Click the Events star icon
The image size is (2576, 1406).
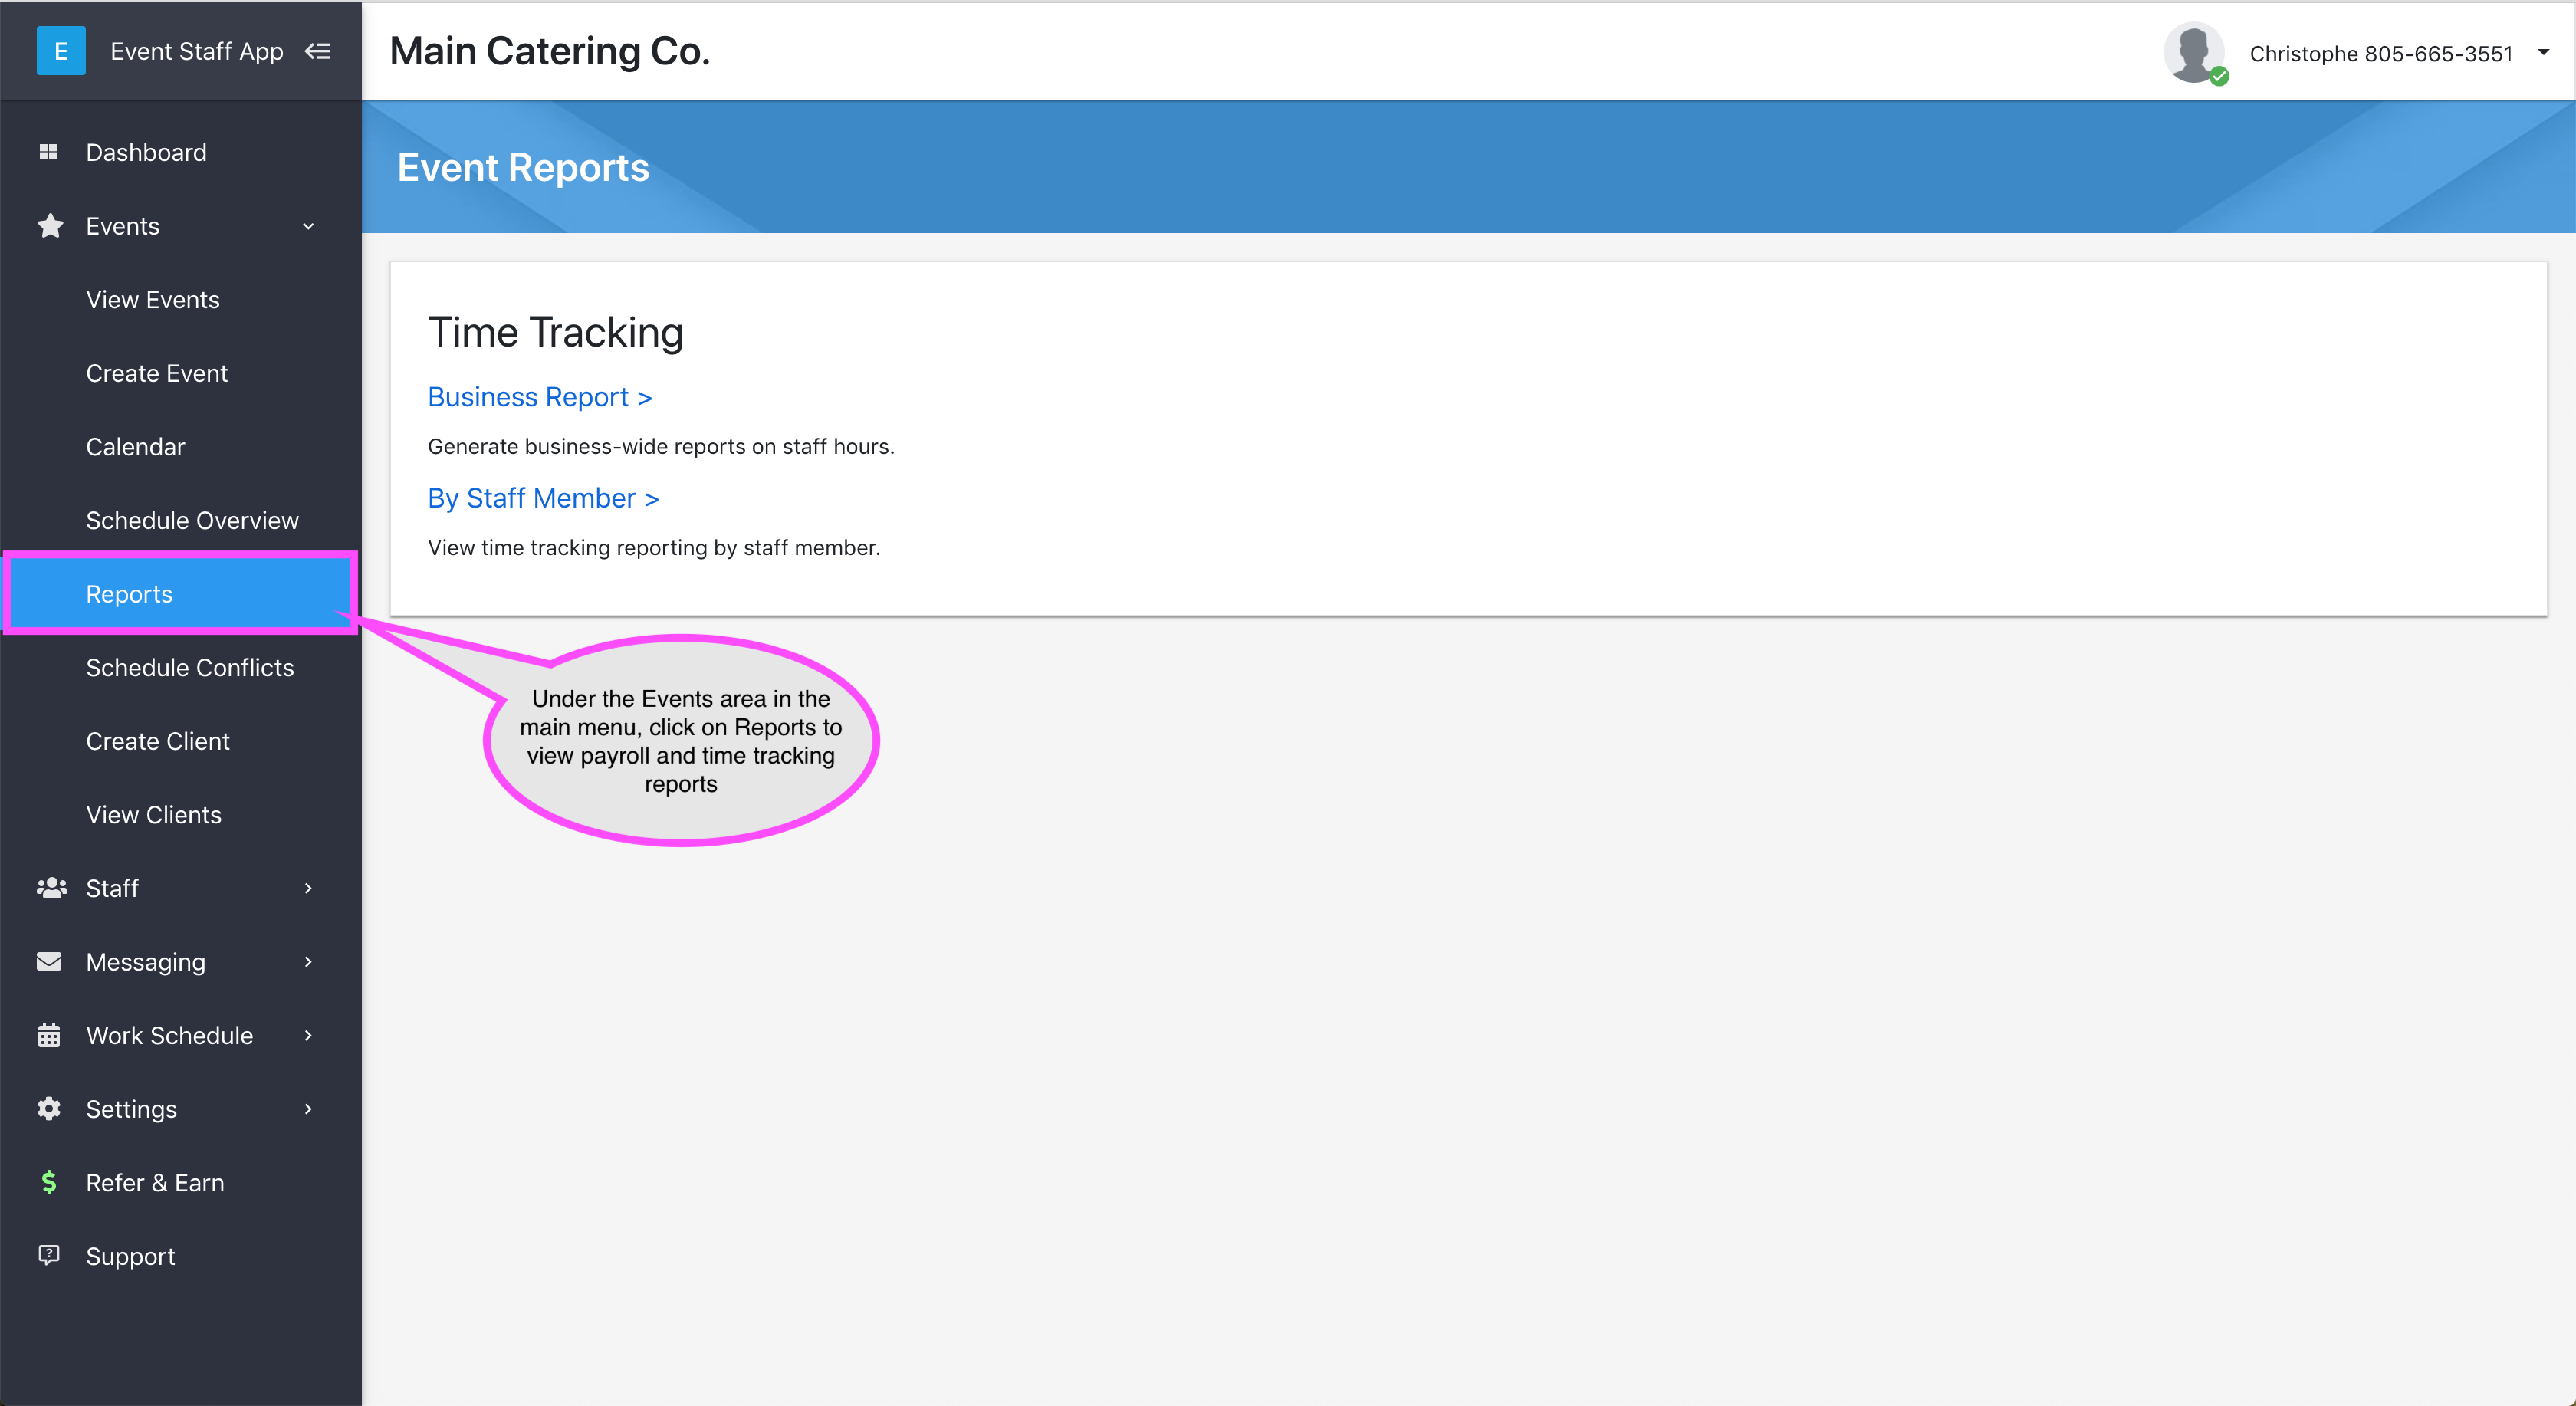(x=50, y=226)
